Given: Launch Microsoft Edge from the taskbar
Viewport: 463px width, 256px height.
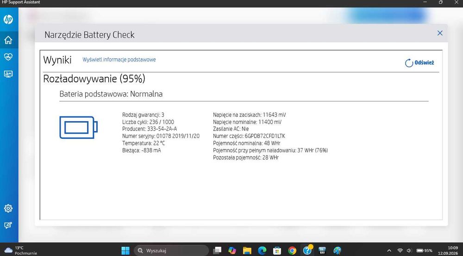Looking at the screenshot, I should (x=262, y=251).
